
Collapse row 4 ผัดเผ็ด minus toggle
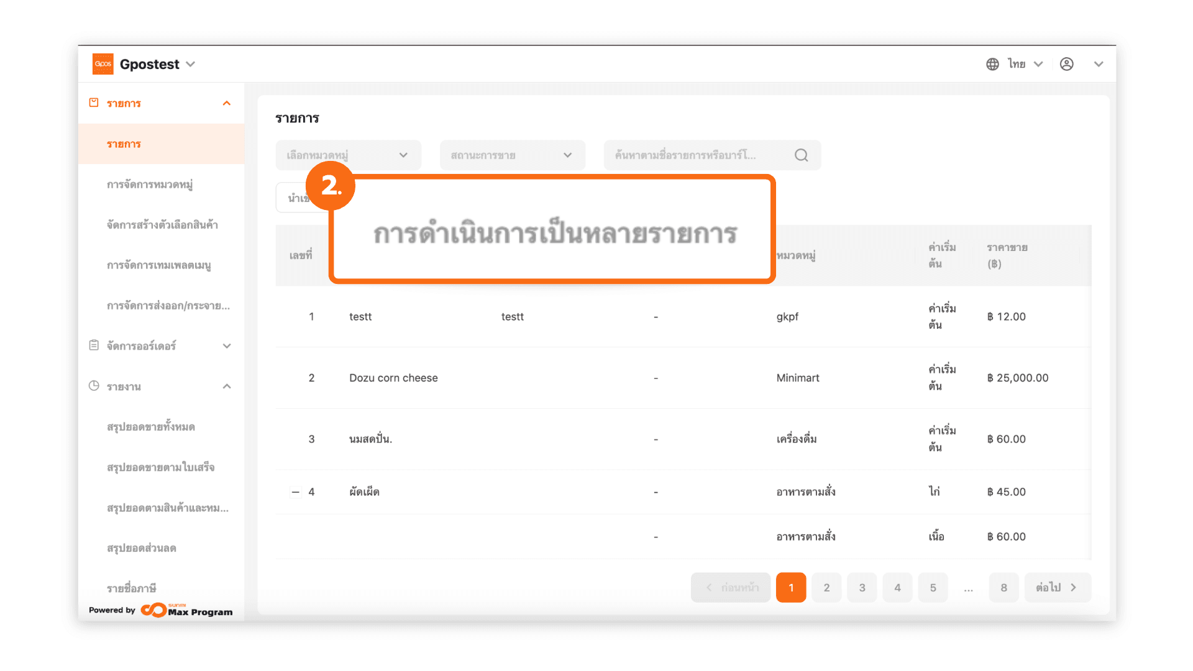pyautogui.click(x=295, y=492)
